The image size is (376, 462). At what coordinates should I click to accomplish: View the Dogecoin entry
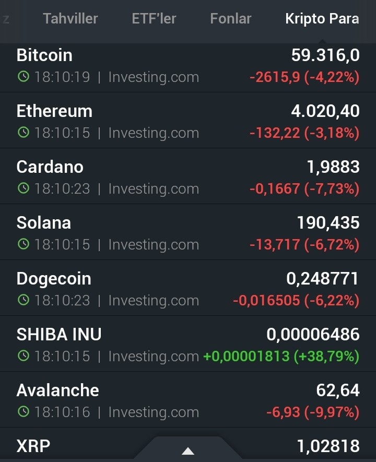tap(188, 288)
